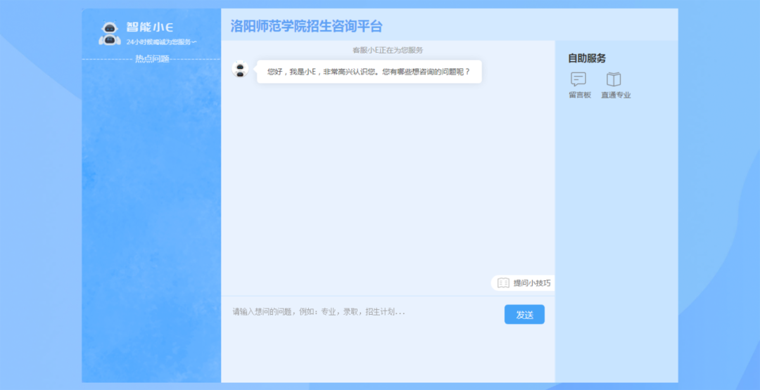This screenshot has height=390, width=760.
Task: Click the 直通专业 label text
Action: tap(616, 96)
